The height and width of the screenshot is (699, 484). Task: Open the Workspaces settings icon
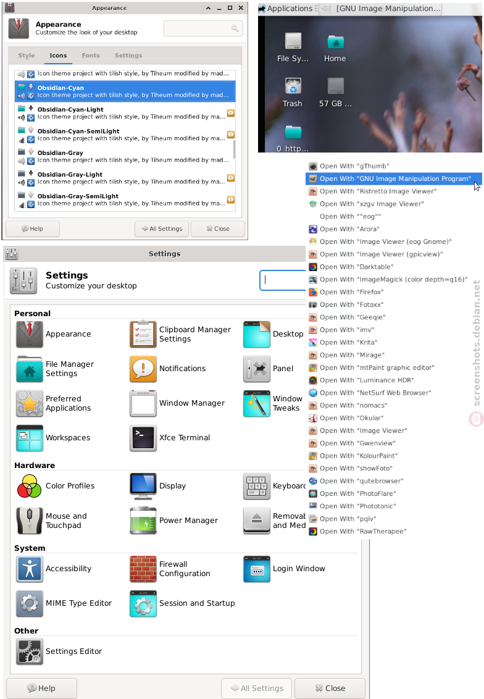(x=30, y=438)
